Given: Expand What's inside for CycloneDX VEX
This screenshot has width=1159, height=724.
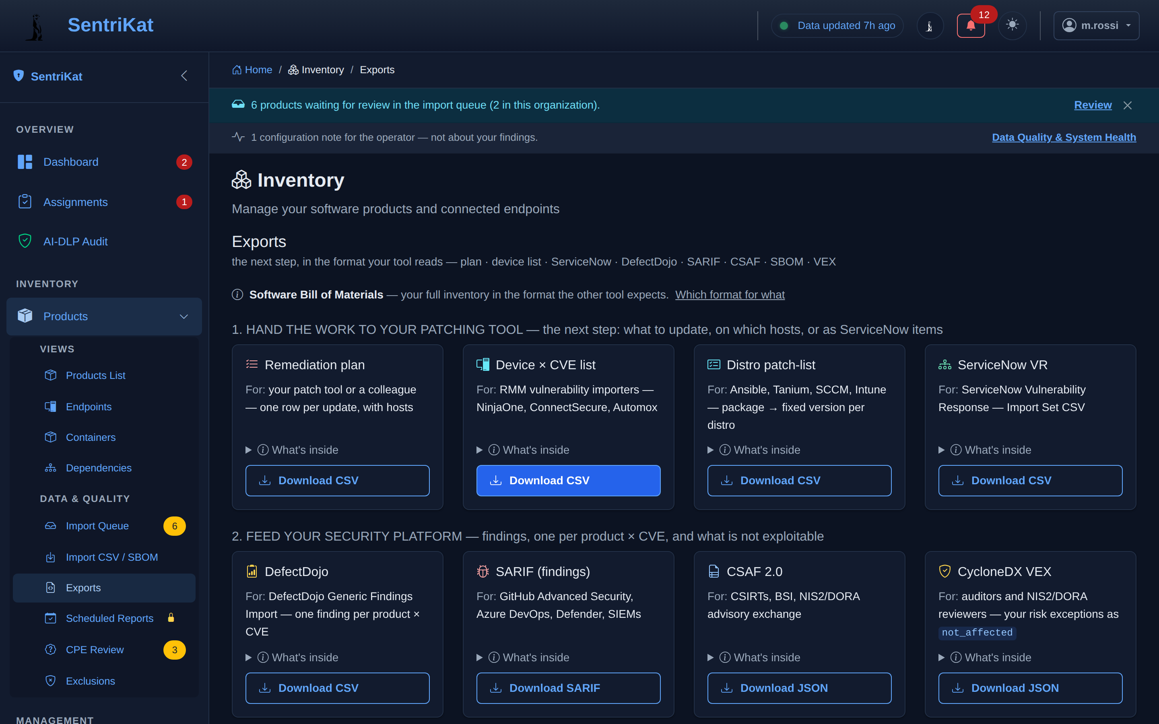Looking at the screenshot, I should coord(985,658).
